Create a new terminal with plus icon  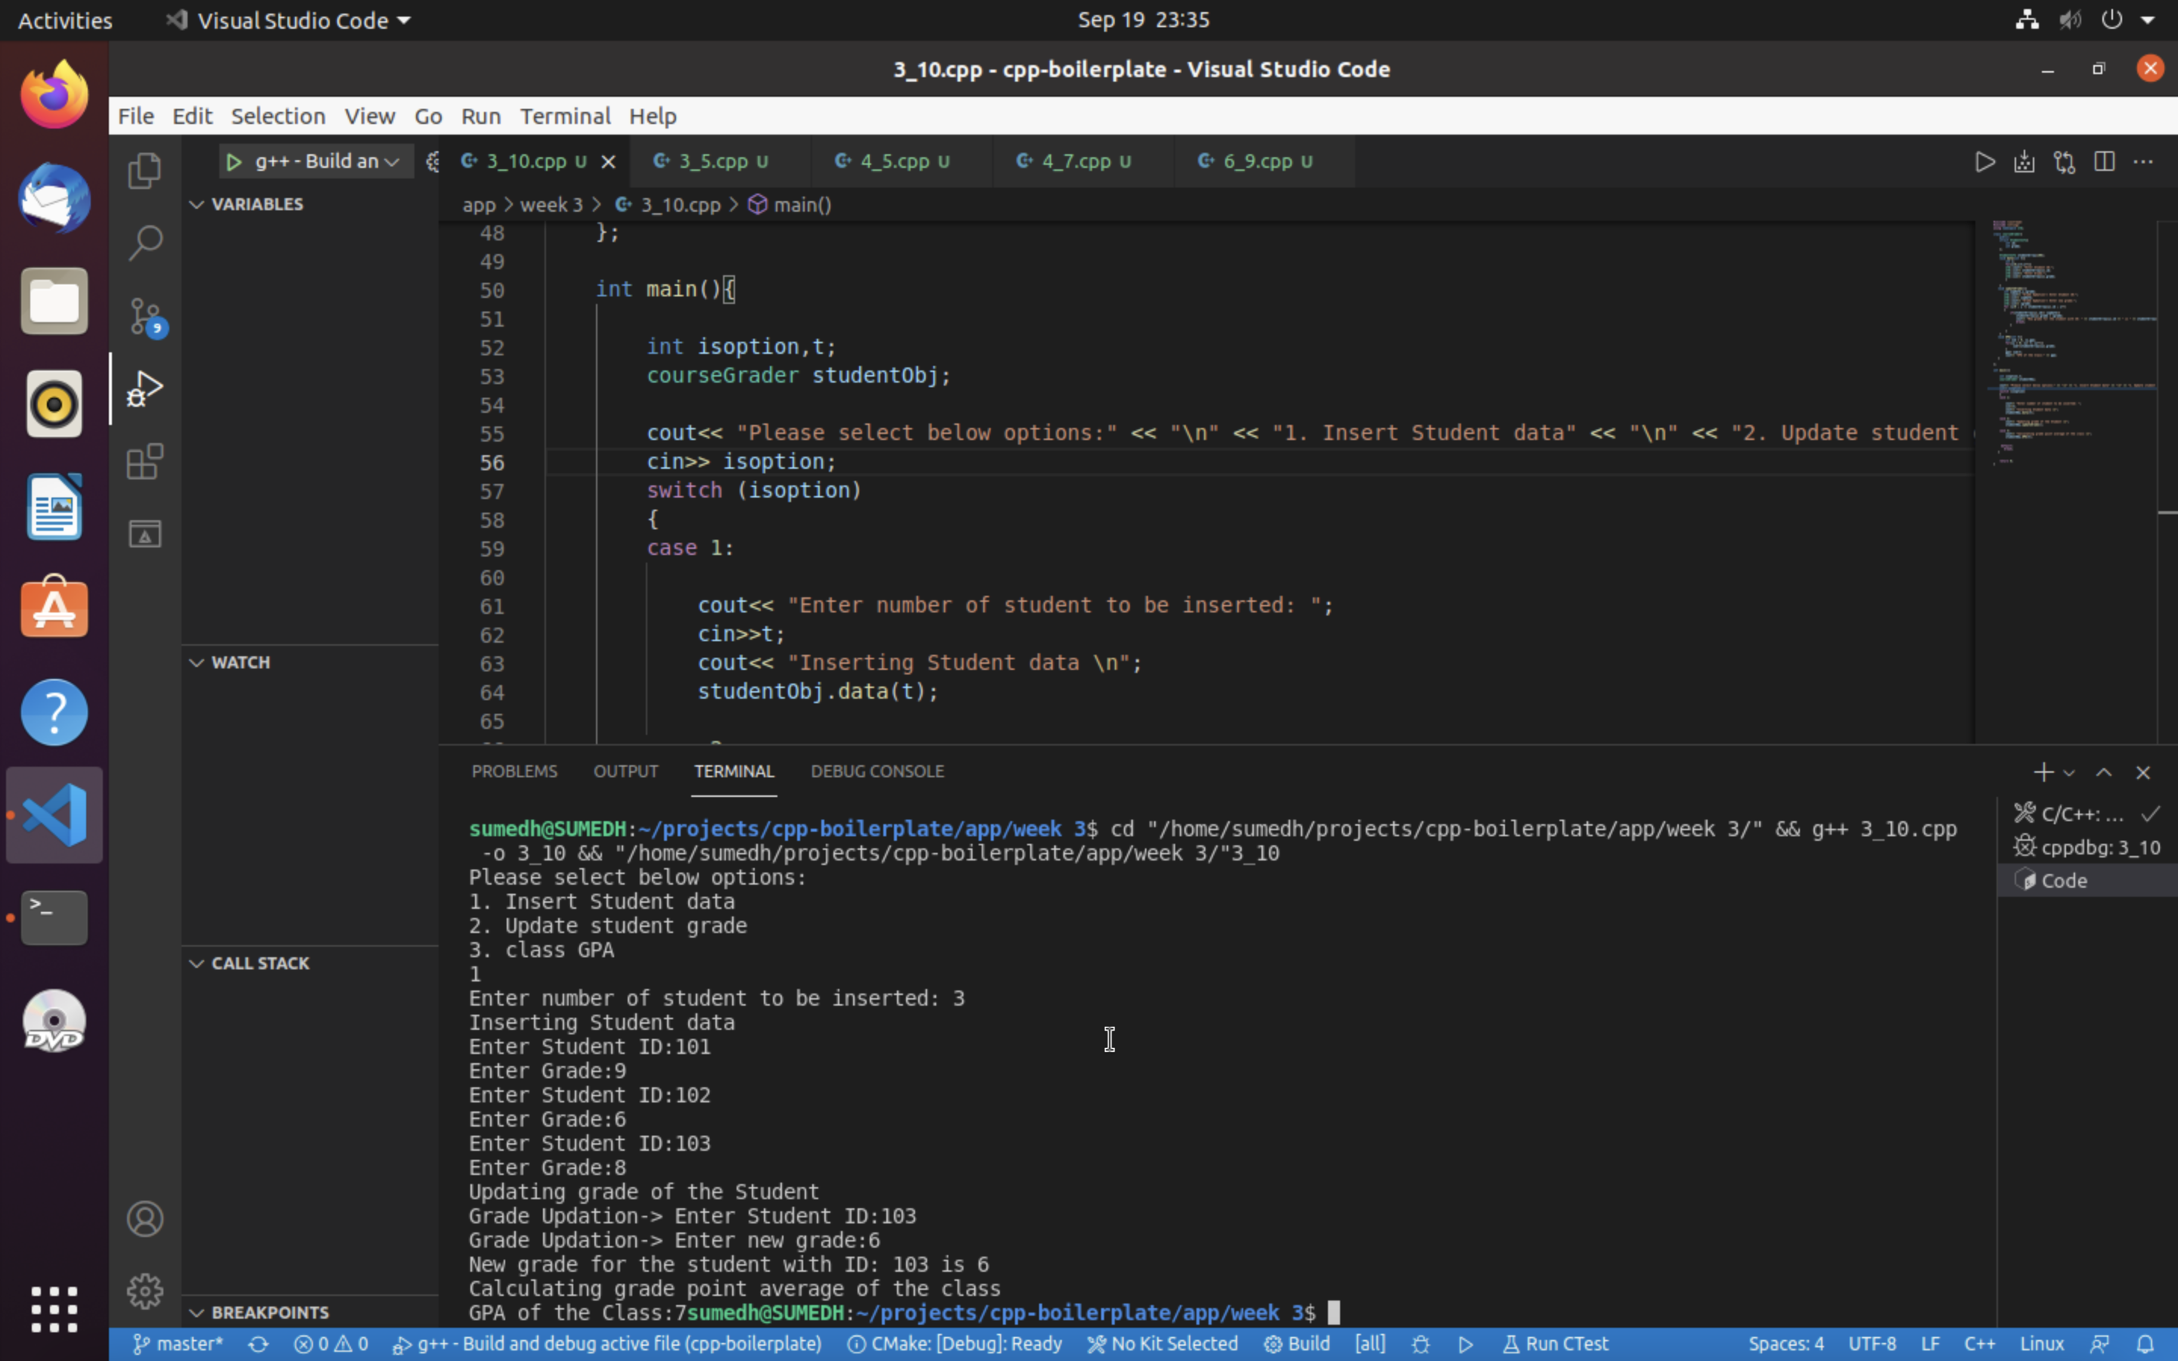tap(2043, 772)
